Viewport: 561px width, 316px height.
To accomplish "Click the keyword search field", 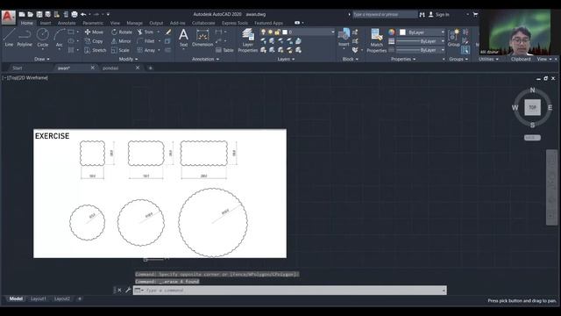I will click(385, 14).
